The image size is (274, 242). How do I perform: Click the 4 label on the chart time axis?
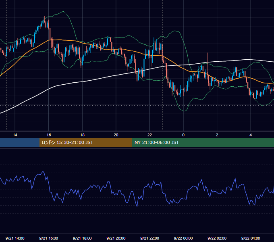[x=251, y=135]
